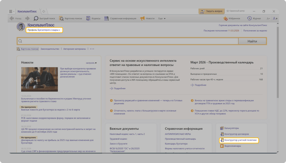Click inside the main search field

pyautogui.click(x=128, y=41)
